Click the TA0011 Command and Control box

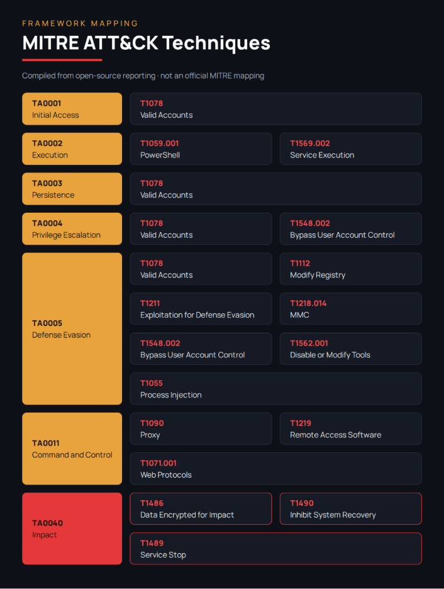[x=72, y=449]
